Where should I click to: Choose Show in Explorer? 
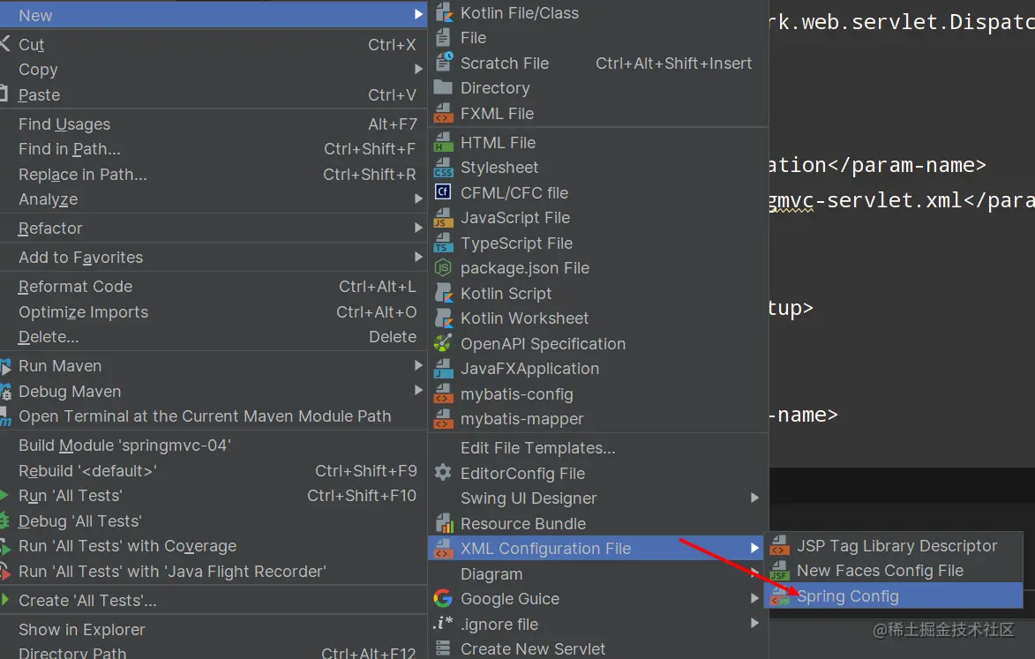click(213, 630)
